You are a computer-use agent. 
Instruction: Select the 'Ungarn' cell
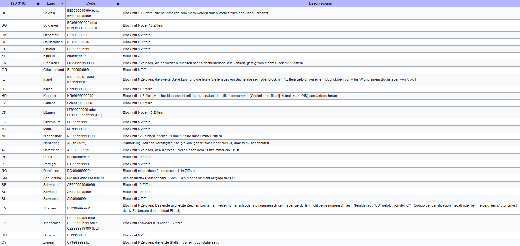point(54,235)
